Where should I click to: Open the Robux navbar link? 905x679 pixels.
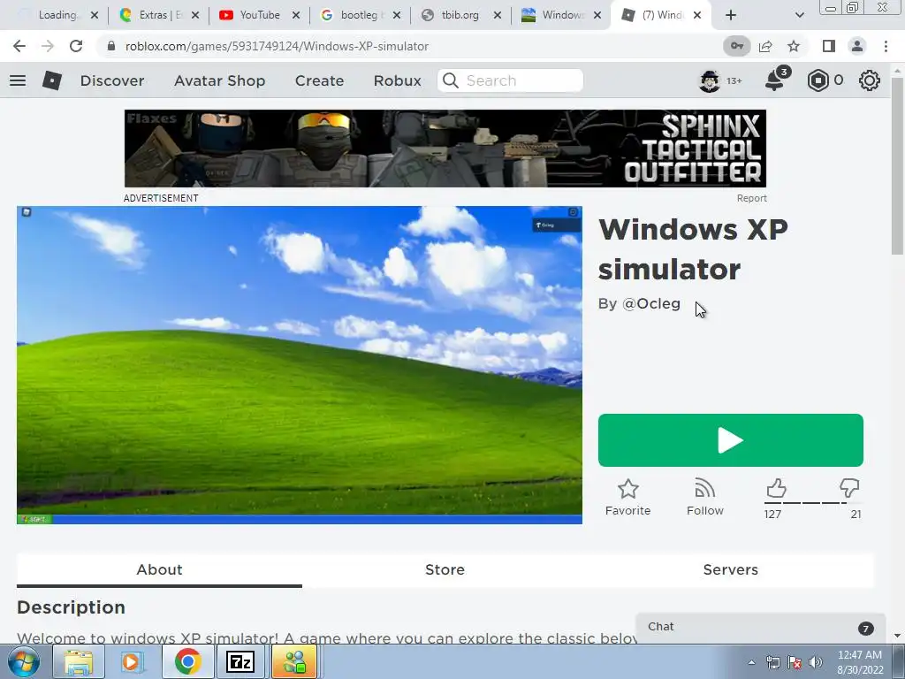397,80
